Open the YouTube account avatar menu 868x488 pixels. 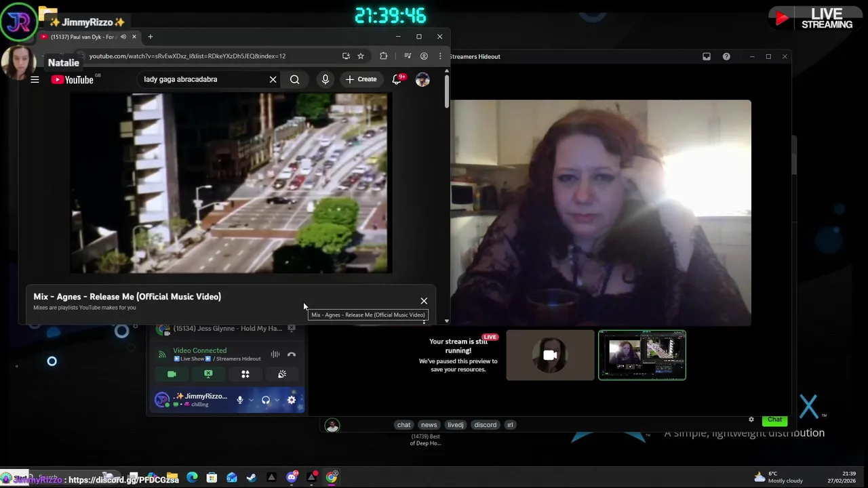click(x=422, y=79)
